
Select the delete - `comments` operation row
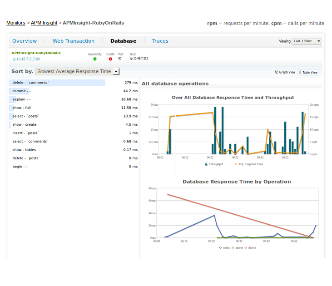(30, 83)
